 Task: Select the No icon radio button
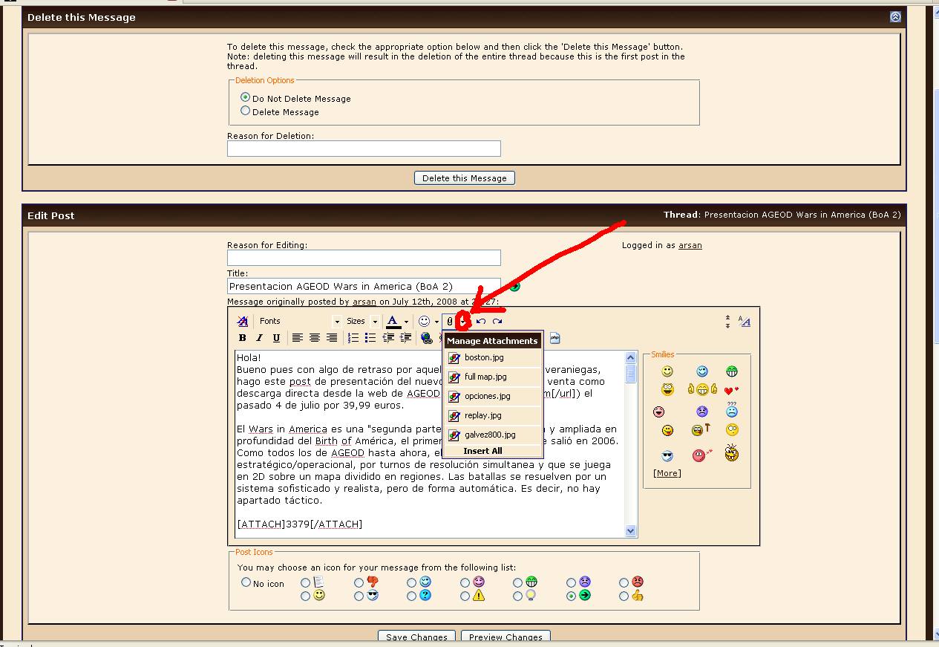(x=246, y=582)
